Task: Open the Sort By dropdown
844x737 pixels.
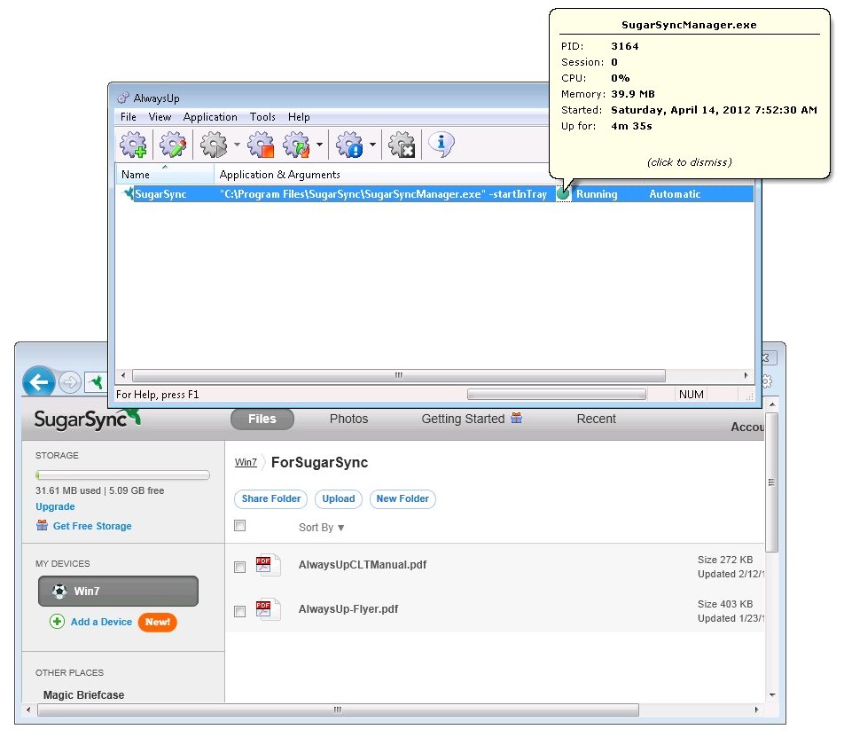Action: (x=321, y=528)
